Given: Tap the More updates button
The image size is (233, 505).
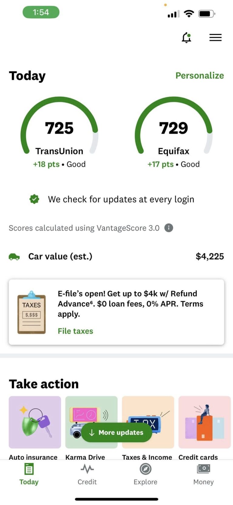Looking at the screenshot, I should click(x=116, y=432).
